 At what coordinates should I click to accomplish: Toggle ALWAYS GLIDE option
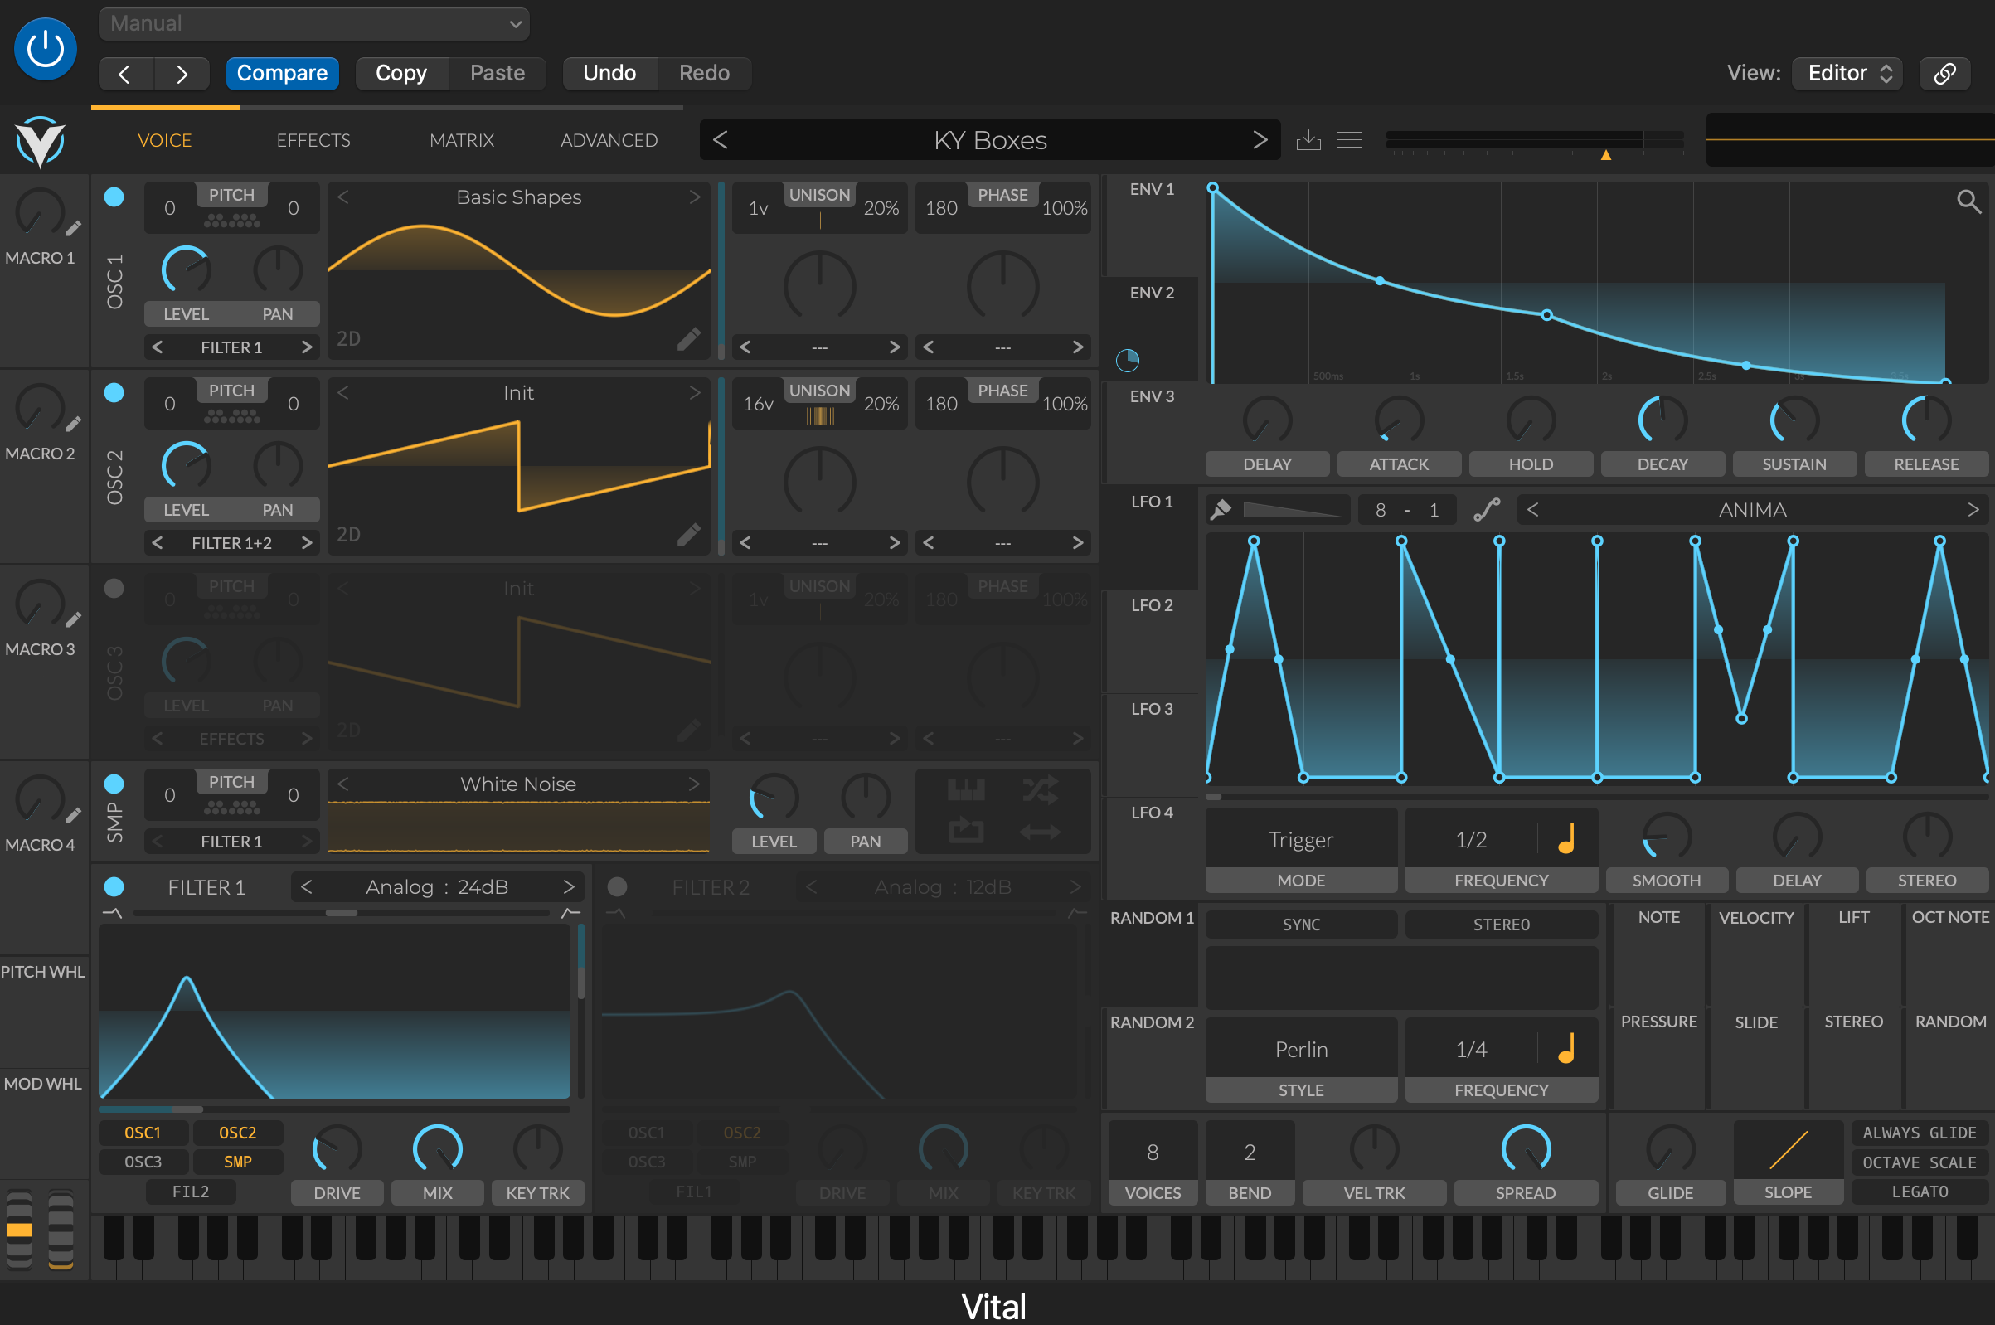click(1919, 1133)
